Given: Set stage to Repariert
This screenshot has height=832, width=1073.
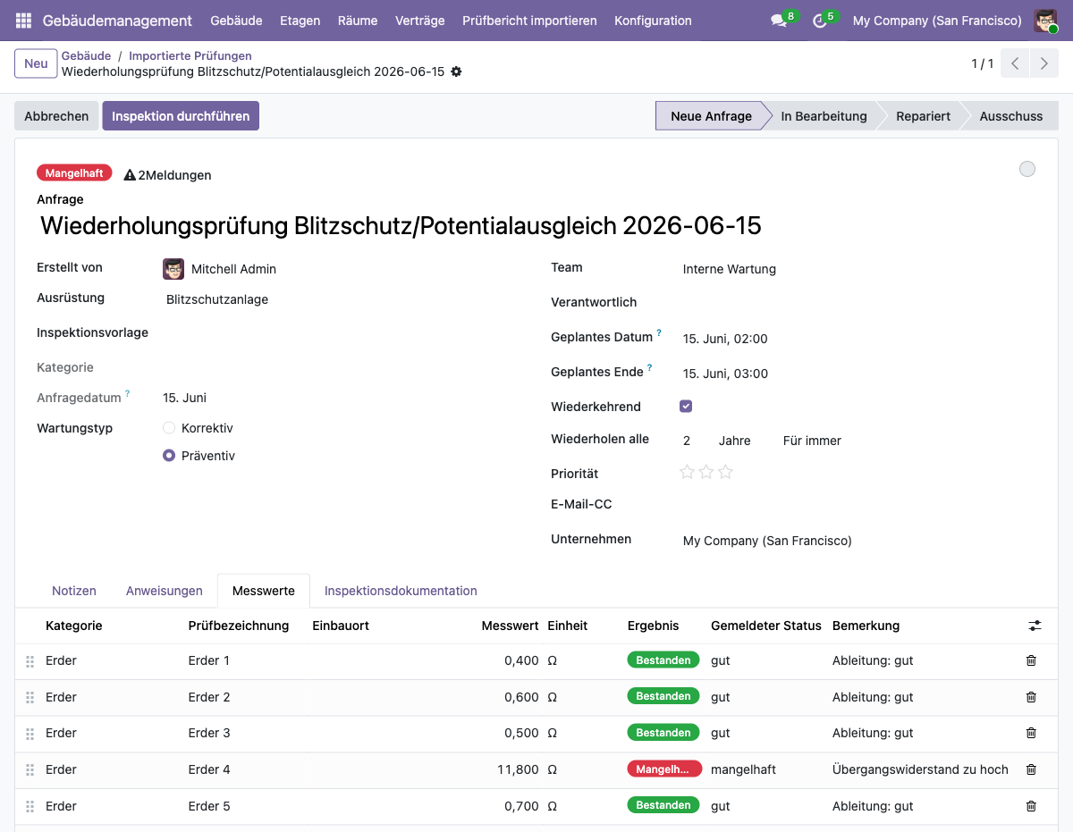Looking at the screenshot, I should [x=923, y=116].
